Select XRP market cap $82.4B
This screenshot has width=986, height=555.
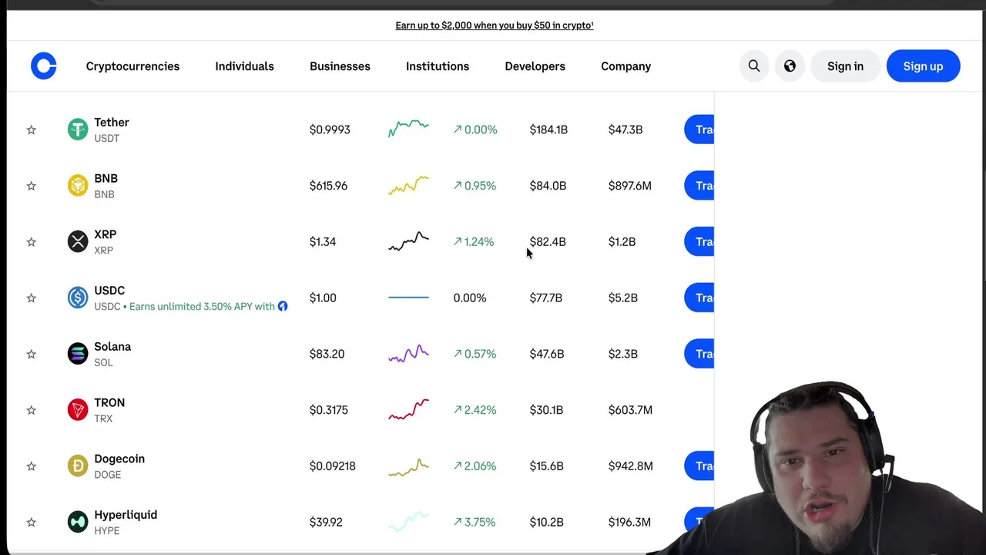pyautogui.click(x=548, y=242)
